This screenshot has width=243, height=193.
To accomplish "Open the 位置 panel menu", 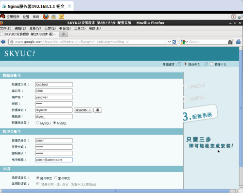I will point(26,17).
